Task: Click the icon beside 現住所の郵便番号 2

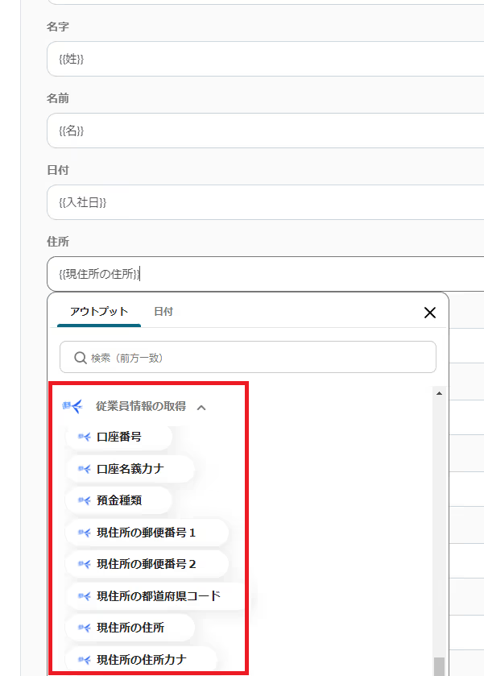Action: point(84,564)
